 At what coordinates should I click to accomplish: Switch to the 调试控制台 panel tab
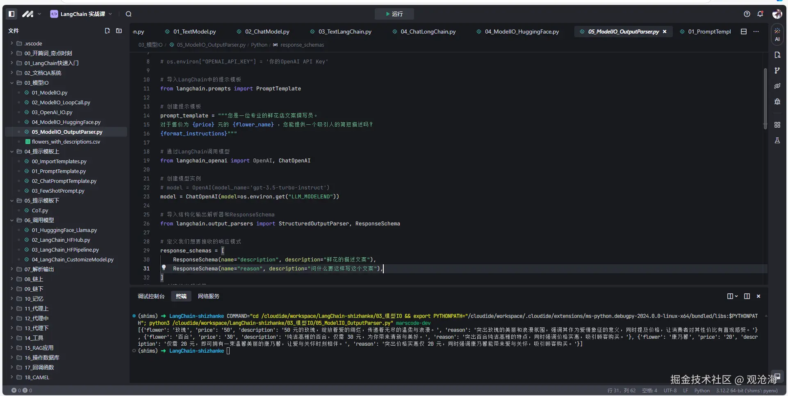(x=151, y=296)
